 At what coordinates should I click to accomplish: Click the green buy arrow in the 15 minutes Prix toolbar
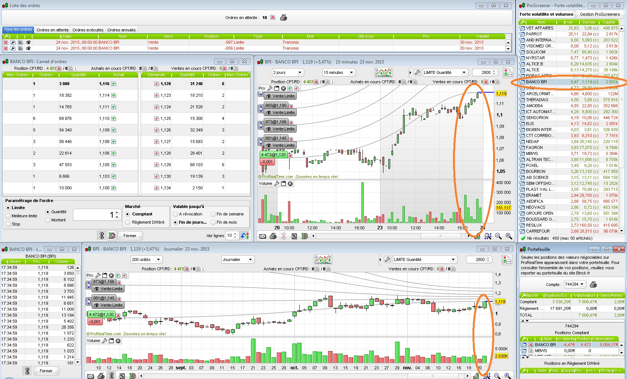tap(290, 88)
